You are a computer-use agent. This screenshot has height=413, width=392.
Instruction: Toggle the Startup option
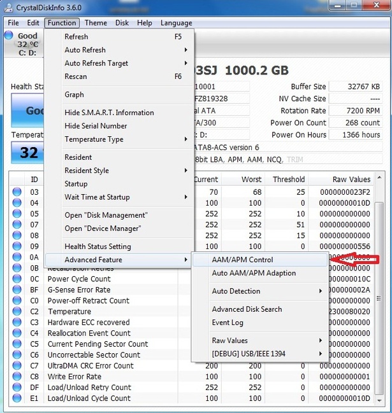118,184
